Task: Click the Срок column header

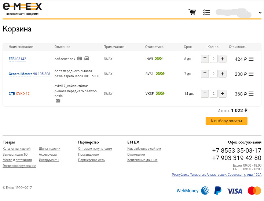Action: tap(188, 47)
